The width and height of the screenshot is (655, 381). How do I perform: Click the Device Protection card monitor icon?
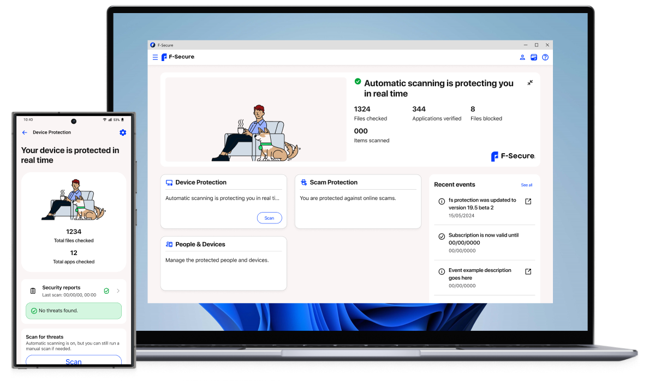coord(169,183)
